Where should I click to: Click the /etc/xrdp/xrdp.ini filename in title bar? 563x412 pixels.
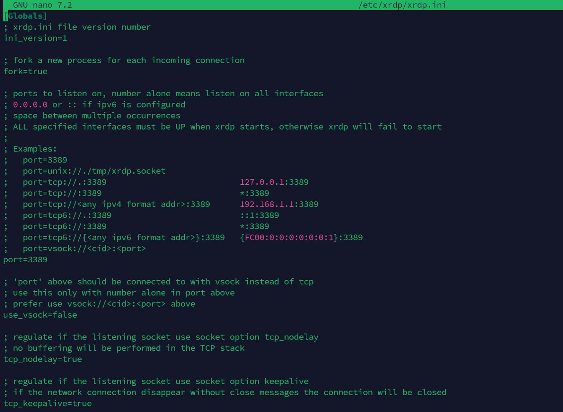click(x=402, y=5)
